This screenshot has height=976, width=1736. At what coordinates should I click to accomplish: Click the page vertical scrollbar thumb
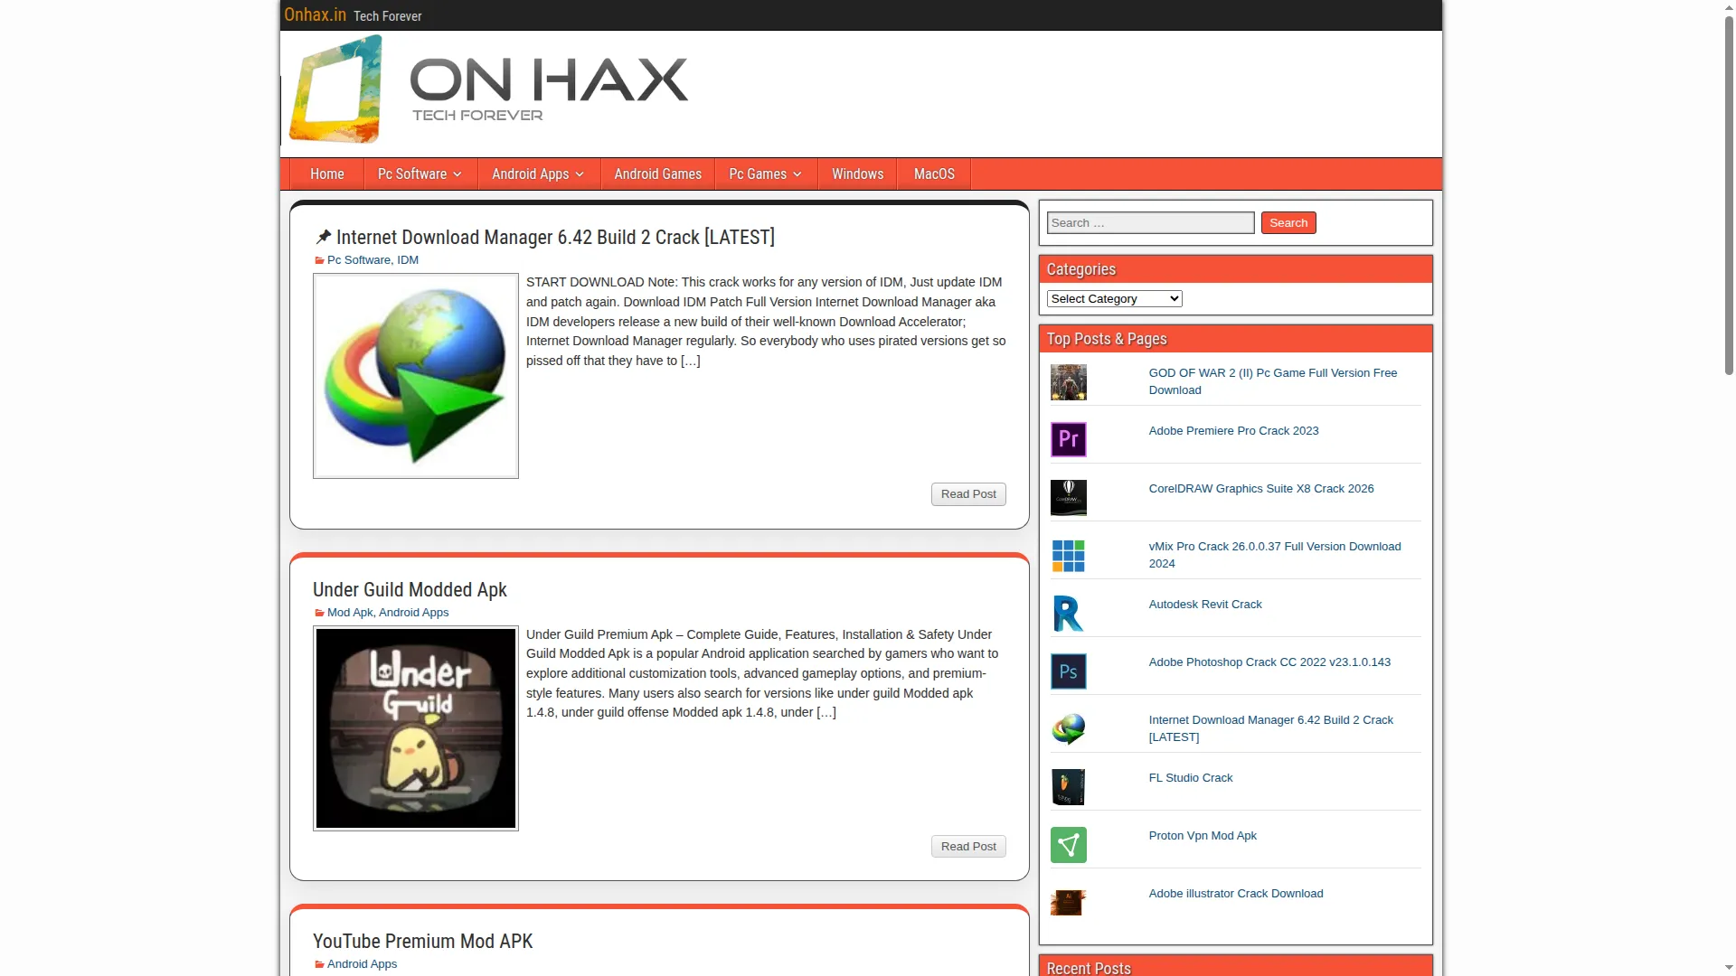1729,194
